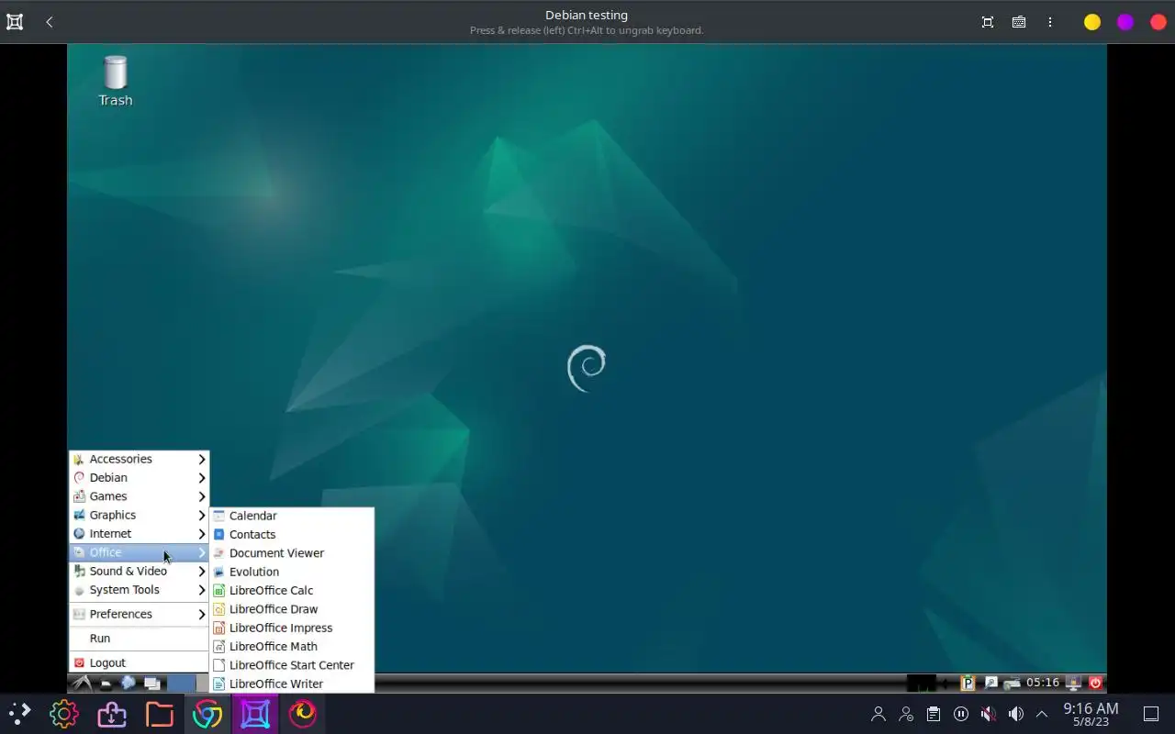This screenshot has height=734, width=1175.
Task: Expand the Graphics category
Action: [x=139, y=515]
